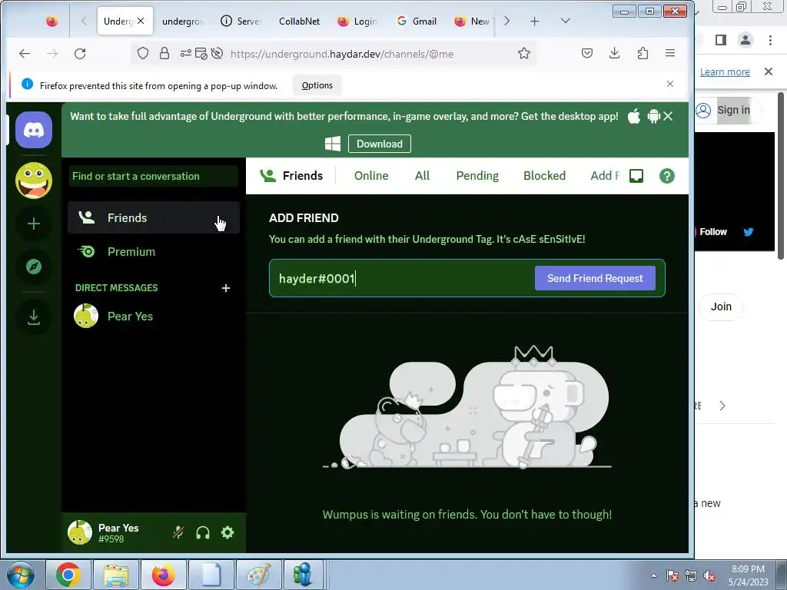Open Firefox extensions puzzle icon
This screenshot has width=787, height=590.
(x=643, y=53)
